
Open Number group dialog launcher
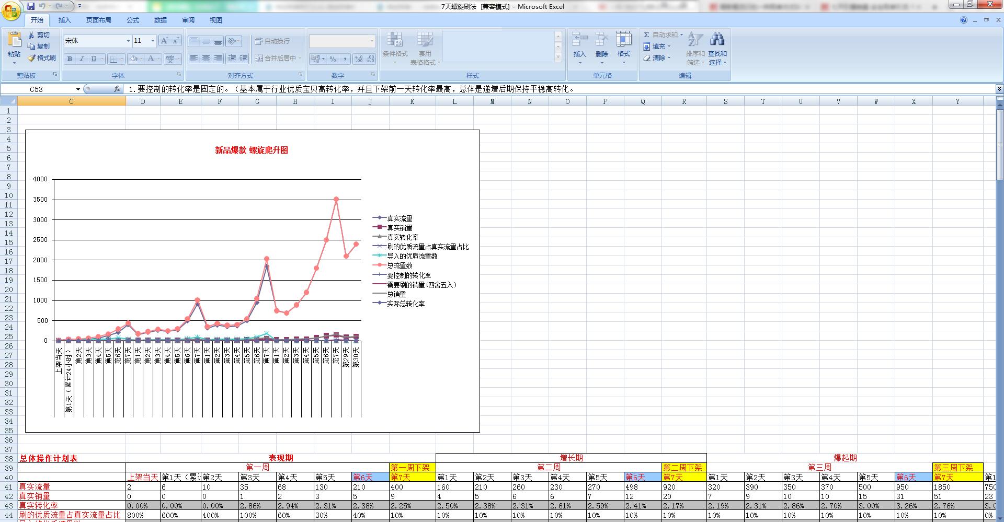(x=373, y=75)
